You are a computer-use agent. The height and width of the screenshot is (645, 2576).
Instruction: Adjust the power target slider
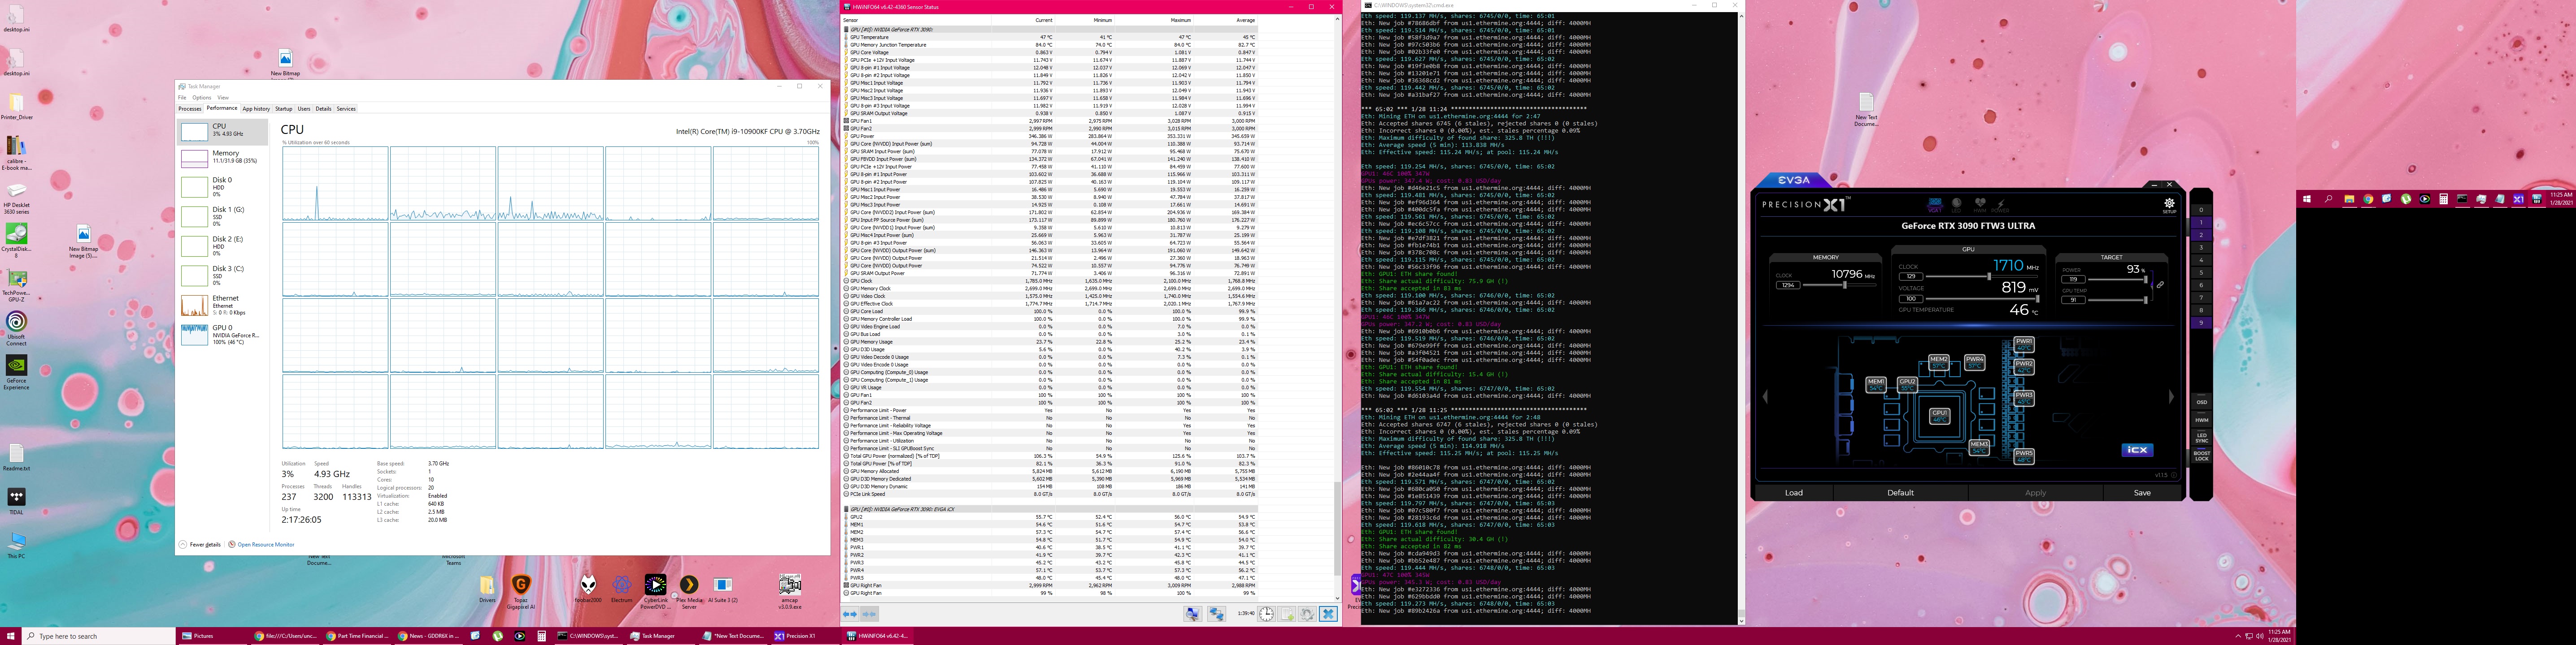point(2145,279)
